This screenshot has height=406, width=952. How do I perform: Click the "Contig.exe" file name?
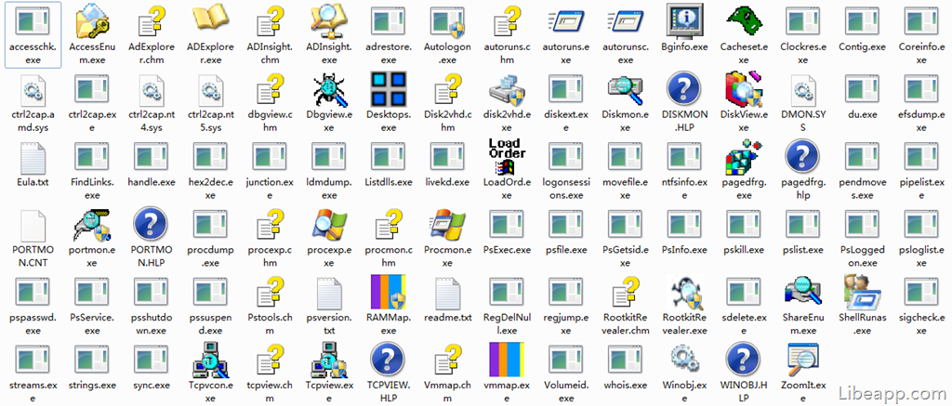tap(862, 46)
